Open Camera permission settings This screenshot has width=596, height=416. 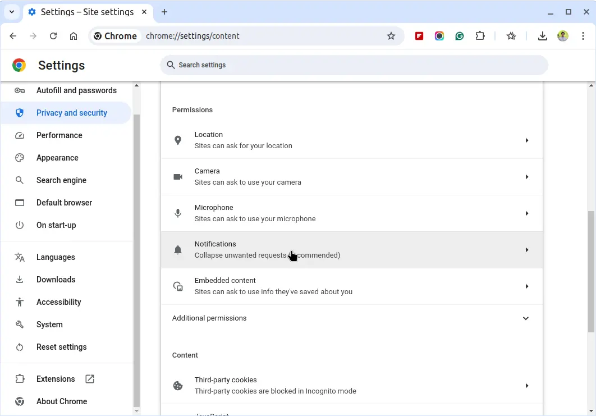[352, 177]
